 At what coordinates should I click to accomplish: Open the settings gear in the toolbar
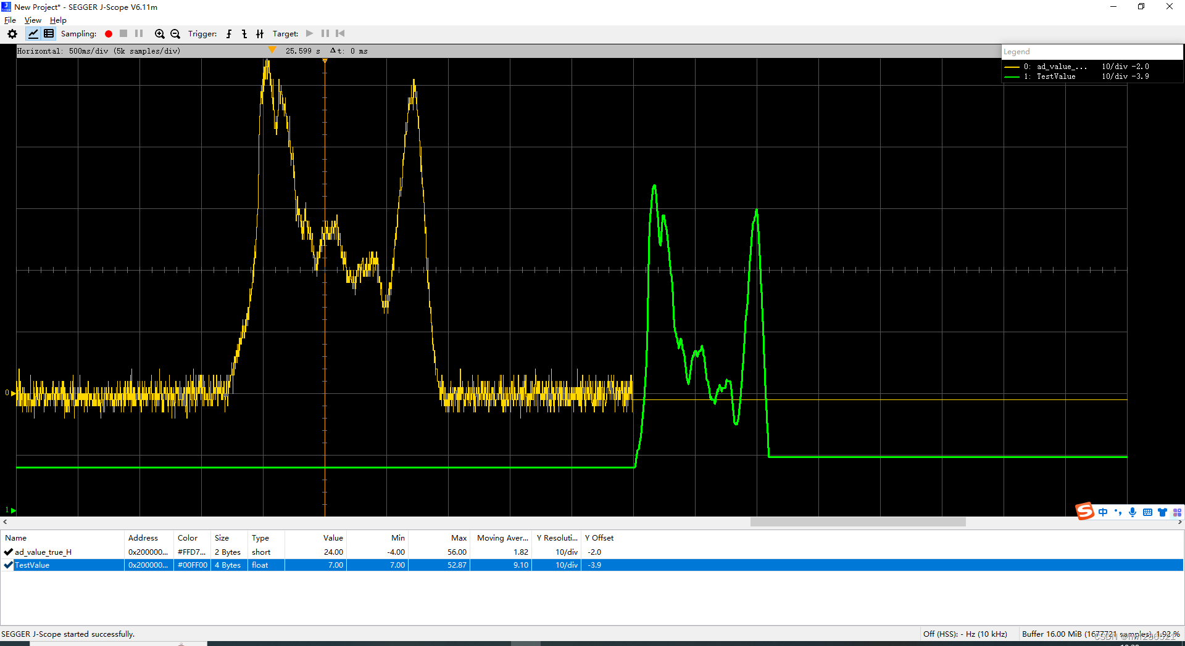tap(12, 34)
